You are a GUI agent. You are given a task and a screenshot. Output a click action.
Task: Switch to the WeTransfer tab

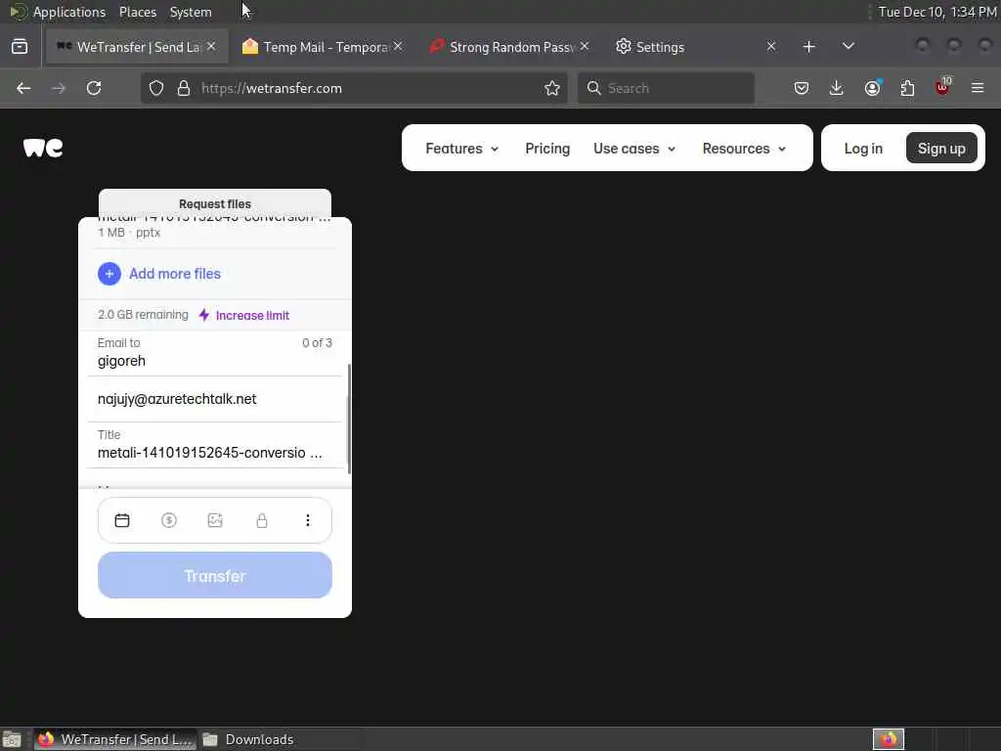click(136, 47)
